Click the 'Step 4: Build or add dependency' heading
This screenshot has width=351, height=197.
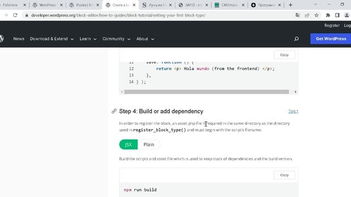click(161, 111)
